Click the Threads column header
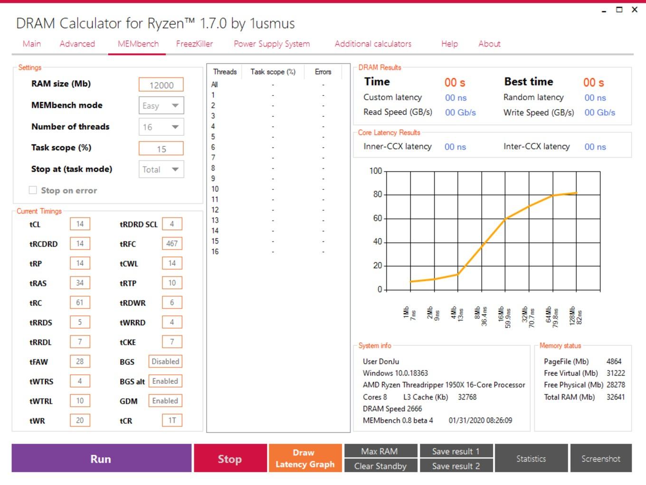 [x=225, y=72]
